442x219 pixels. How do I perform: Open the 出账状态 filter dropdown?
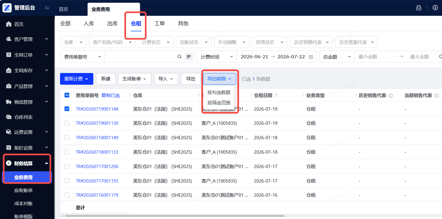coord(193,42)
